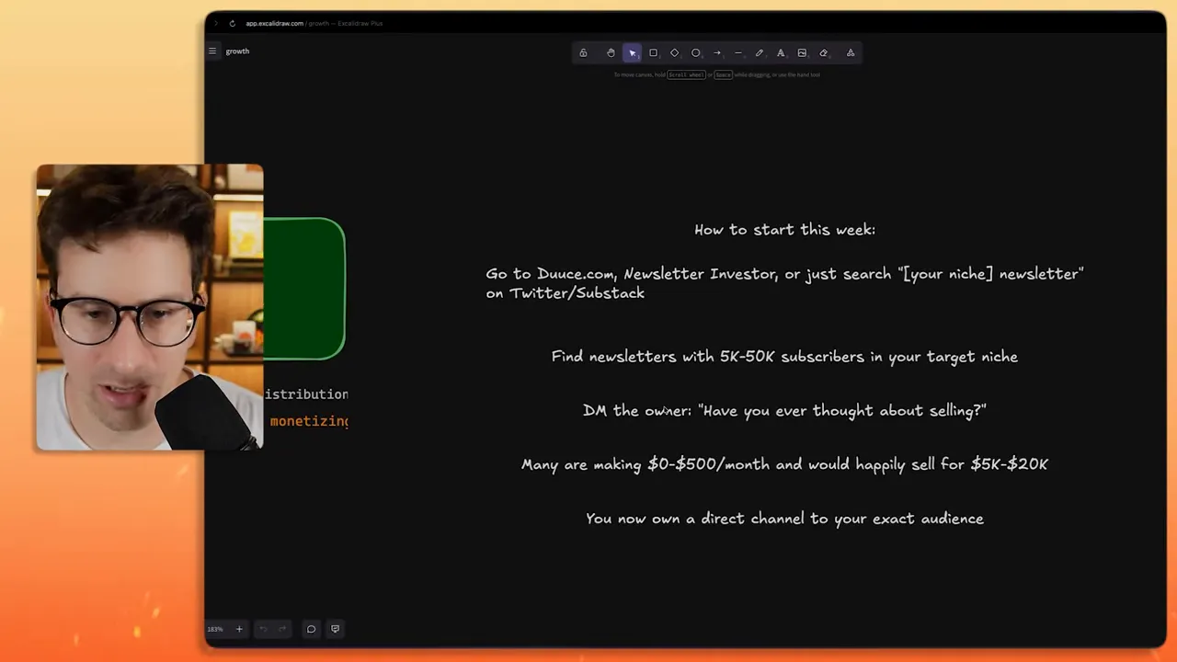
Task: Select the Arrow tool
Action: tap(717, 53)
